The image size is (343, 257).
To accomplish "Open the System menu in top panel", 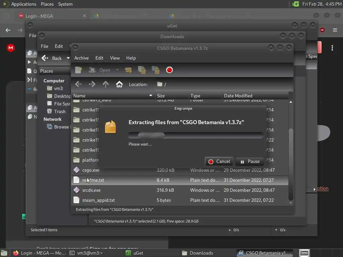I will click(x=65, y=4).
